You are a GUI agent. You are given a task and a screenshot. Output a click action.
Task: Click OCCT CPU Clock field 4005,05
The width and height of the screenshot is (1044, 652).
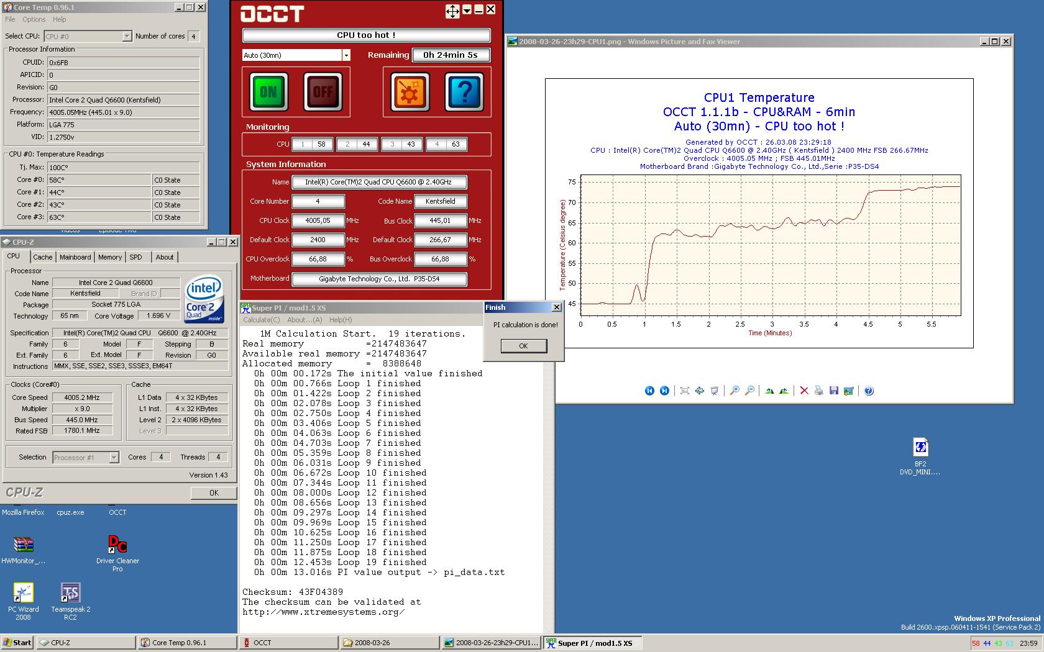[318, 220]
